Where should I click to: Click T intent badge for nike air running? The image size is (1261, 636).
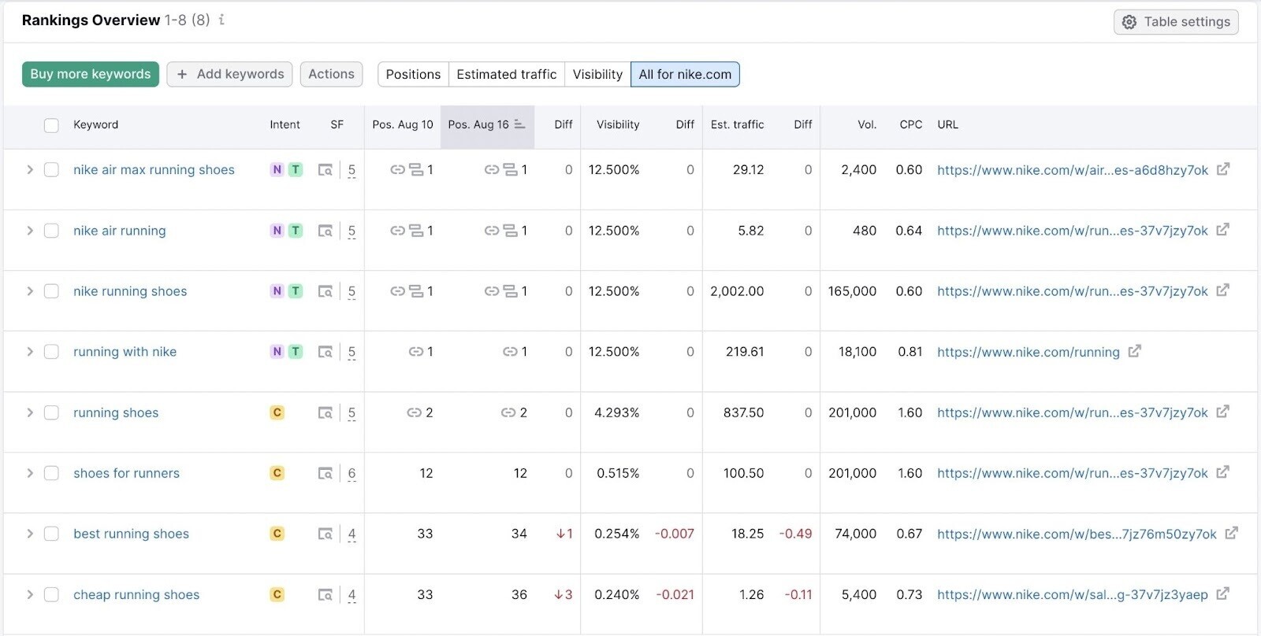click(296, 230)
